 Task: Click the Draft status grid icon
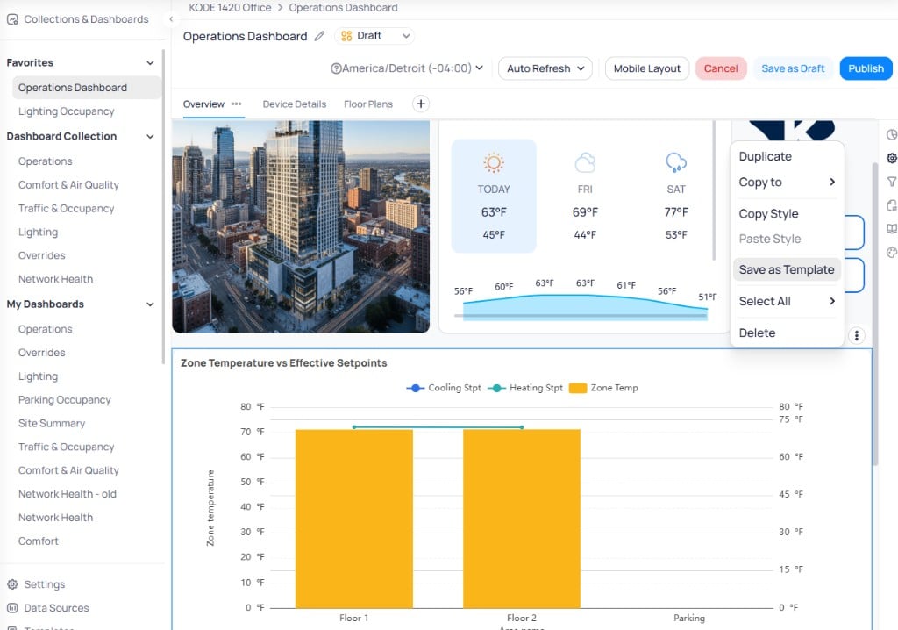point(346,36)
